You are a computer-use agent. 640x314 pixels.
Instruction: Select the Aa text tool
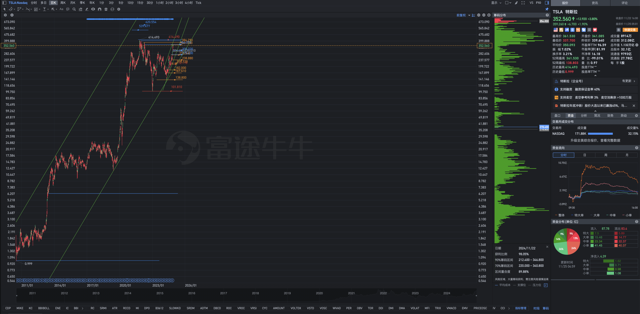(61, 9)
